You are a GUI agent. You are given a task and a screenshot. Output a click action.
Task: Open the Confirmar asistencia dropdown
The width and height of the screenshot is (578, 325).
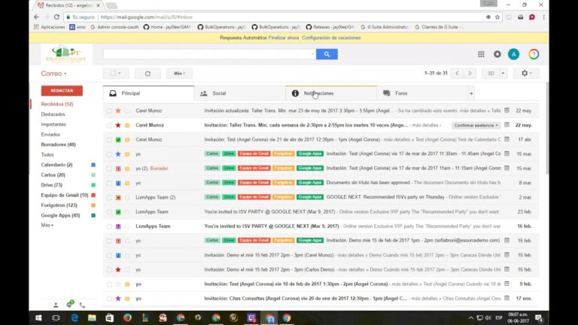(x=476, y=126)
